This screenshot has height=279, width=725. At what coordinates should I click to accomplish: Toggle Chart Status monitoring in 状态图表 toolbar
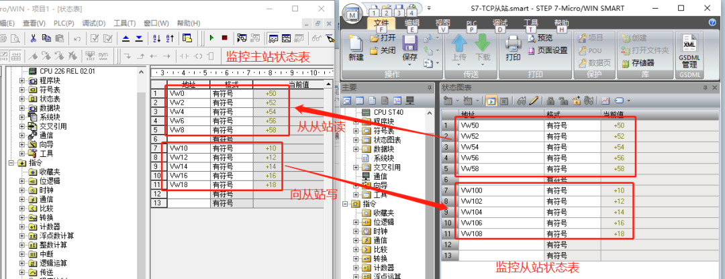[491, 100]
